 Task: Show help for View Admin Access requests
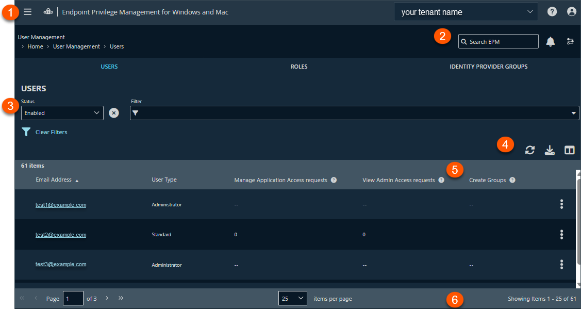(441, 180)
